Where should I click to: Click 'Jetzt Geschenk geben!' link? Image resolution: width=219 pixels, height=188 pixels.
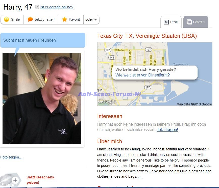pos(40,180)
